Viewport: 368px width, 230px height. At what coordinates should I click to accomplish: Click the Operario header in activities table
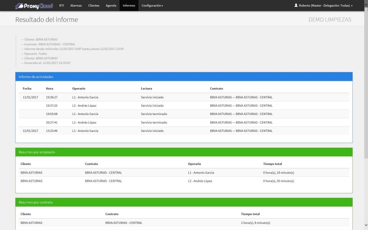coord(79,88)
